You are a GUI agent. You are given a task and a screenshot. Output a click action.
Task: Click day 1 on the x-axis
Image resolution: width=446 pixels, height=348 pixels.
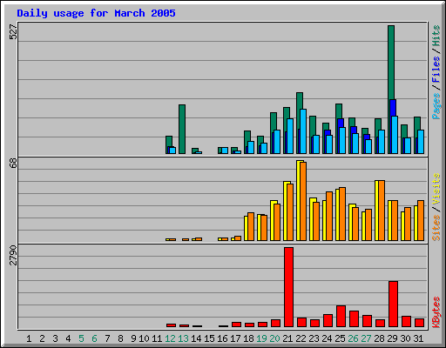tap(29, 338)
